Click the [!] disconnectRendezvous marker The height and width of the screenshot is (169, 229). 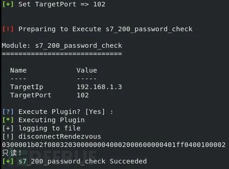click(8, 136)
